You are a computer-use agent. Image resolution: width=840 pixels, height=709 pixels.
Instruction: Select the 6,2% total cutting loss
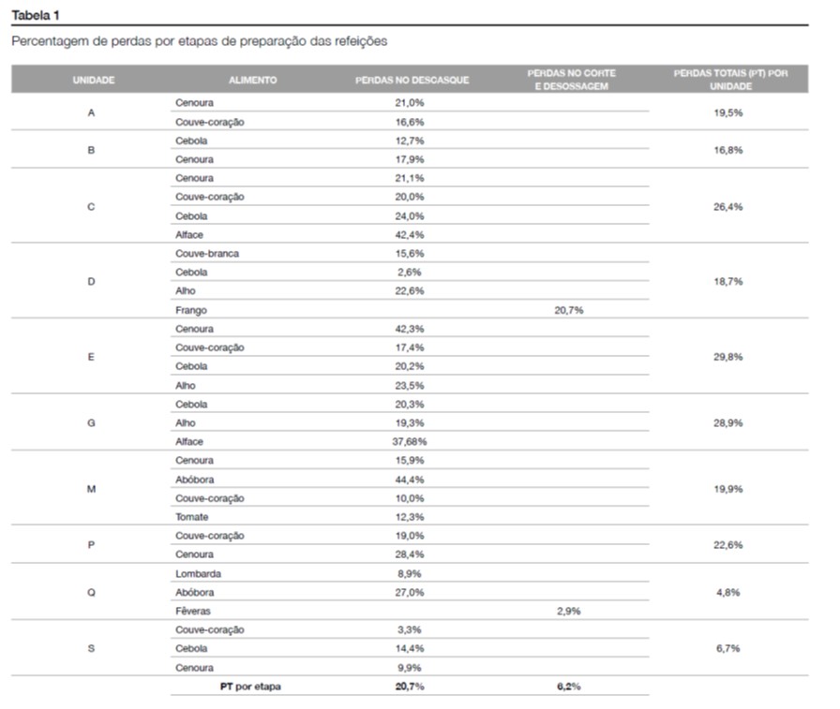[x=568, y=687]
